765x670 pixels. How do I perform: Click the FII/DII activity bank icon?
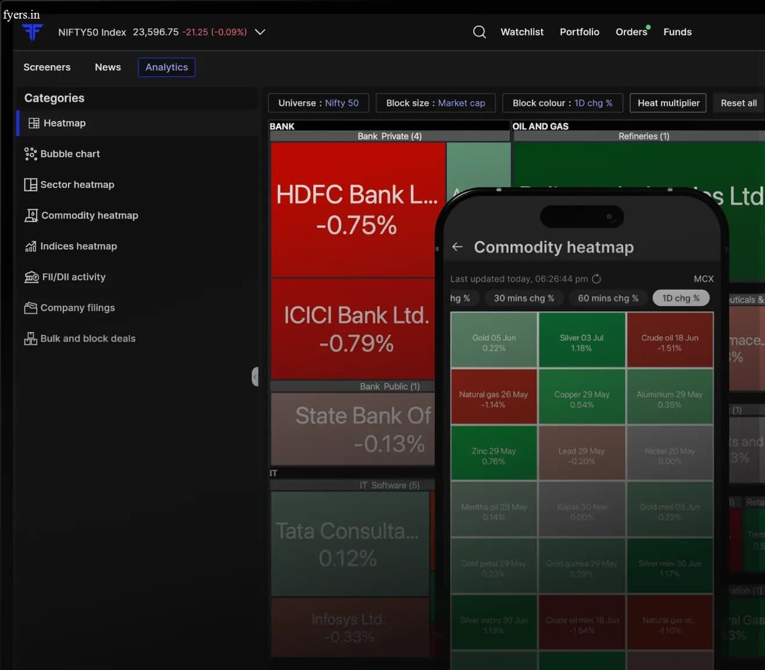[31, 277]
